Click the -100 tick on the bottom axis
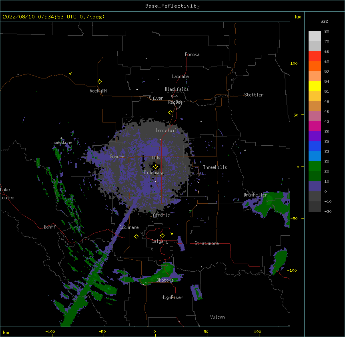Screen dimensions: 345x337 point(50,331)
